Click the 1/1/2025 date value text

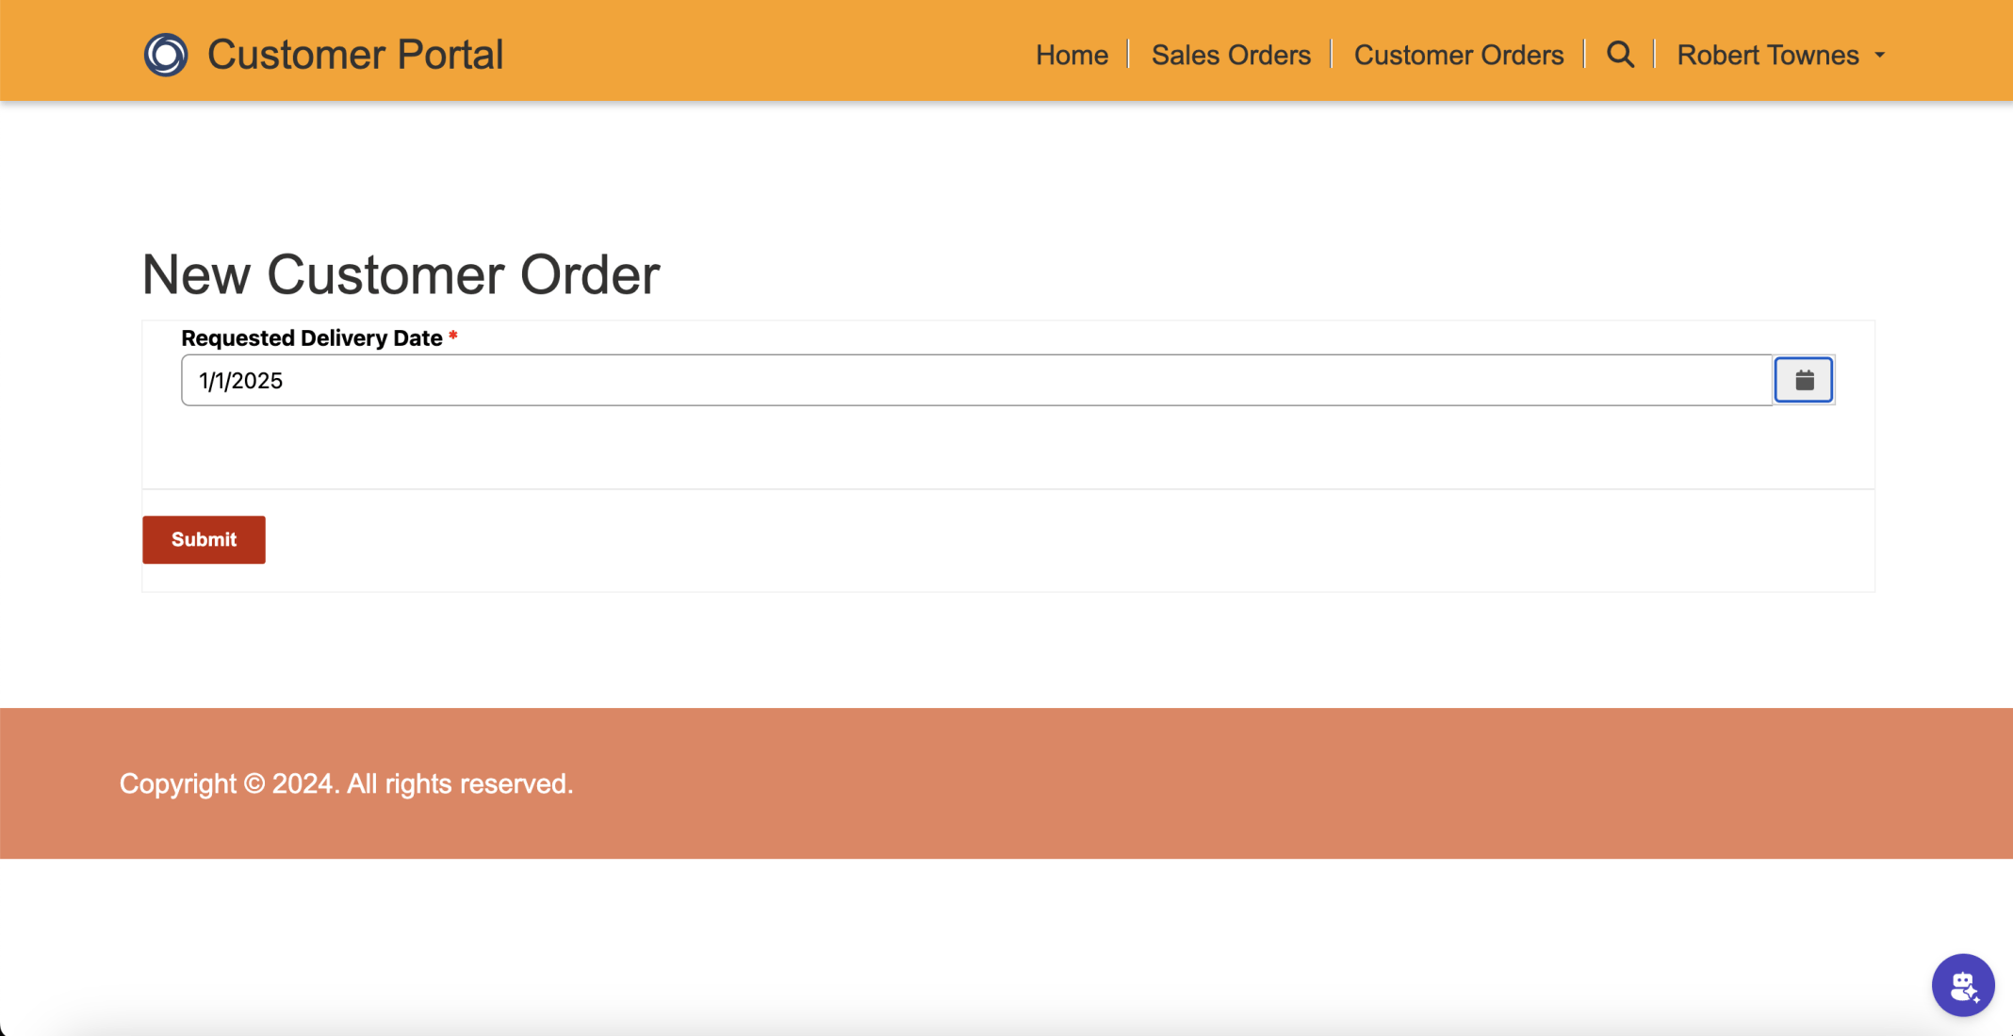241,381
